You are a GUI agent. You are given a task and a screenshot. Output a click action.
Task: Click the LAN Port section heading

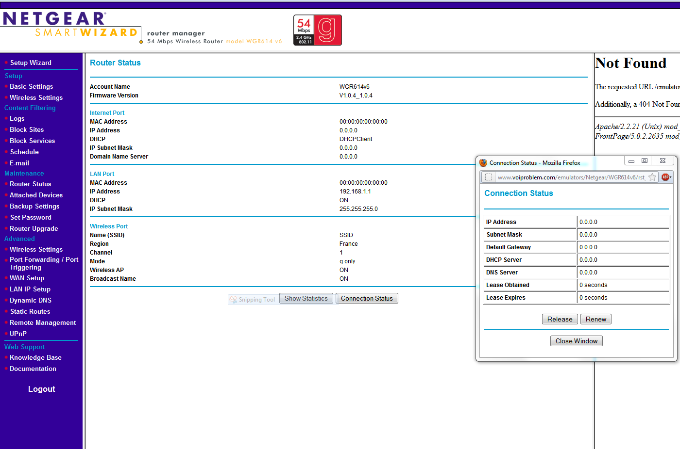[102, 175]
